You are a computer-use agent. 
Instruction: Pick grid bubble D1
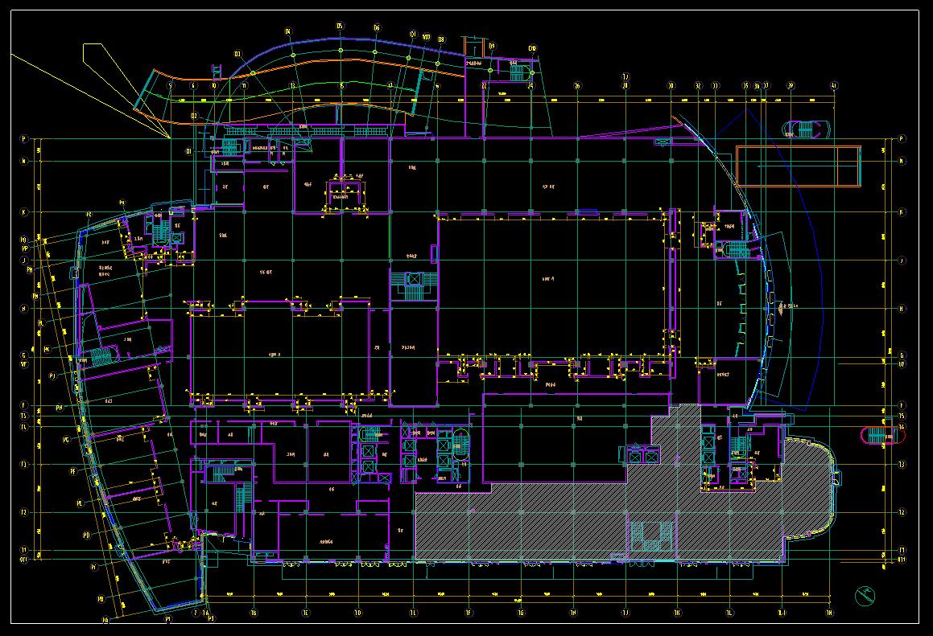point(189,152)
